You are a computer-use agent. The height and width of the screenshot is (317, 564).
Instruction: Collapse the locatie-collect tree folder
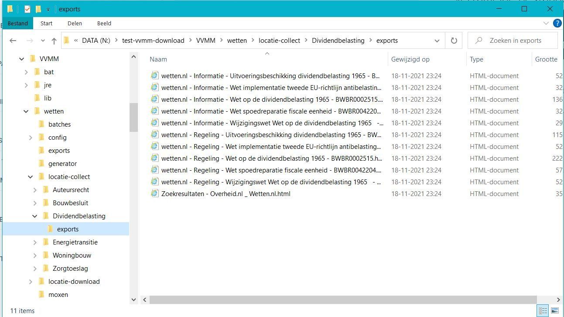tap(31, 177)
